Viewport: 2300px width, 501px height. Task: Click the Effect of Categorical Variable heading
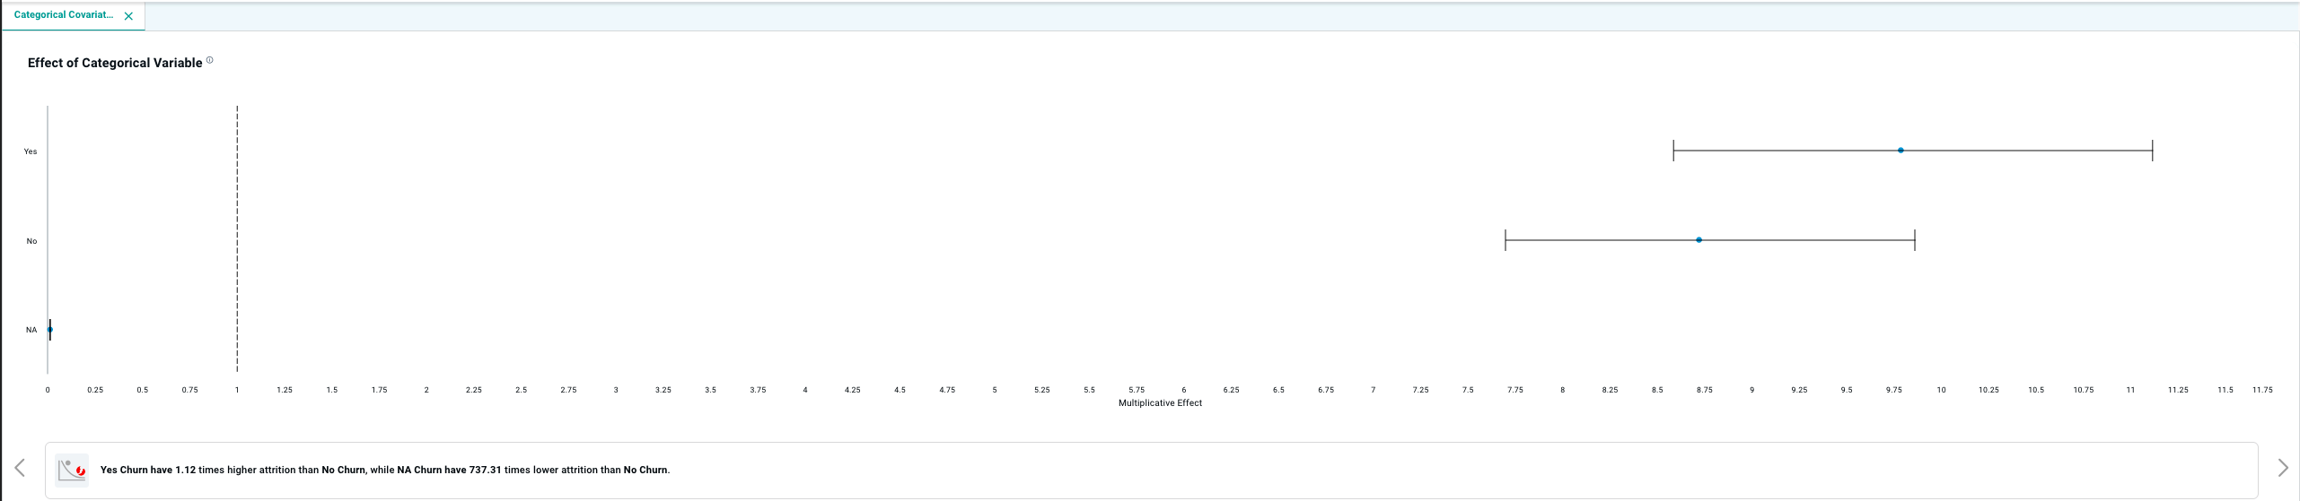click(115, 63)
